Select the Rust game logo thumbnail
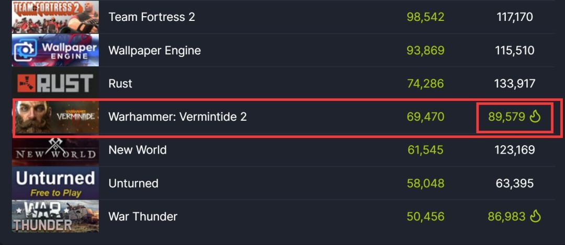Viewport: 565px width, 245px height. point(55,84)
